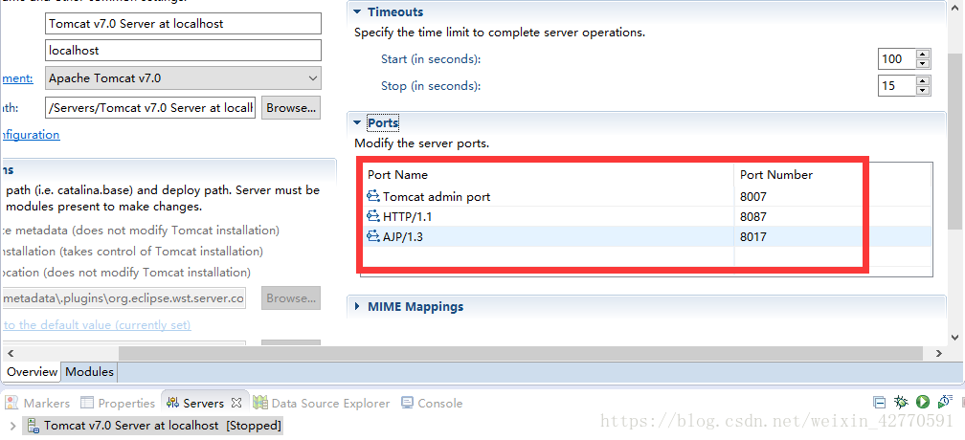Click port number 8017
This screenshot has width=965, height=440.
[x=753, y=236]
